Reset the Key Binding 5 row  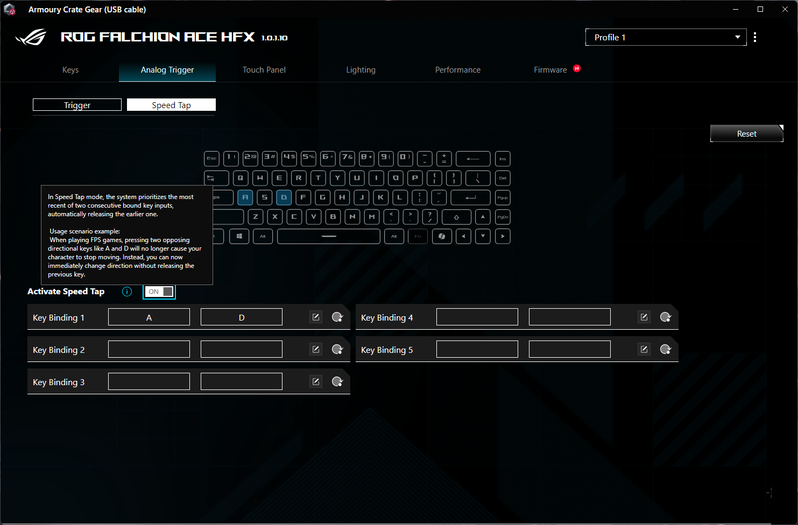(666, 349)
